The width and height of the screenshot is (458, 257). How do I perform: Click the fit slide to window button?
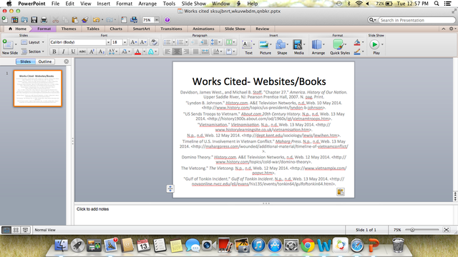pyautogui.click(x=447, y=230)
